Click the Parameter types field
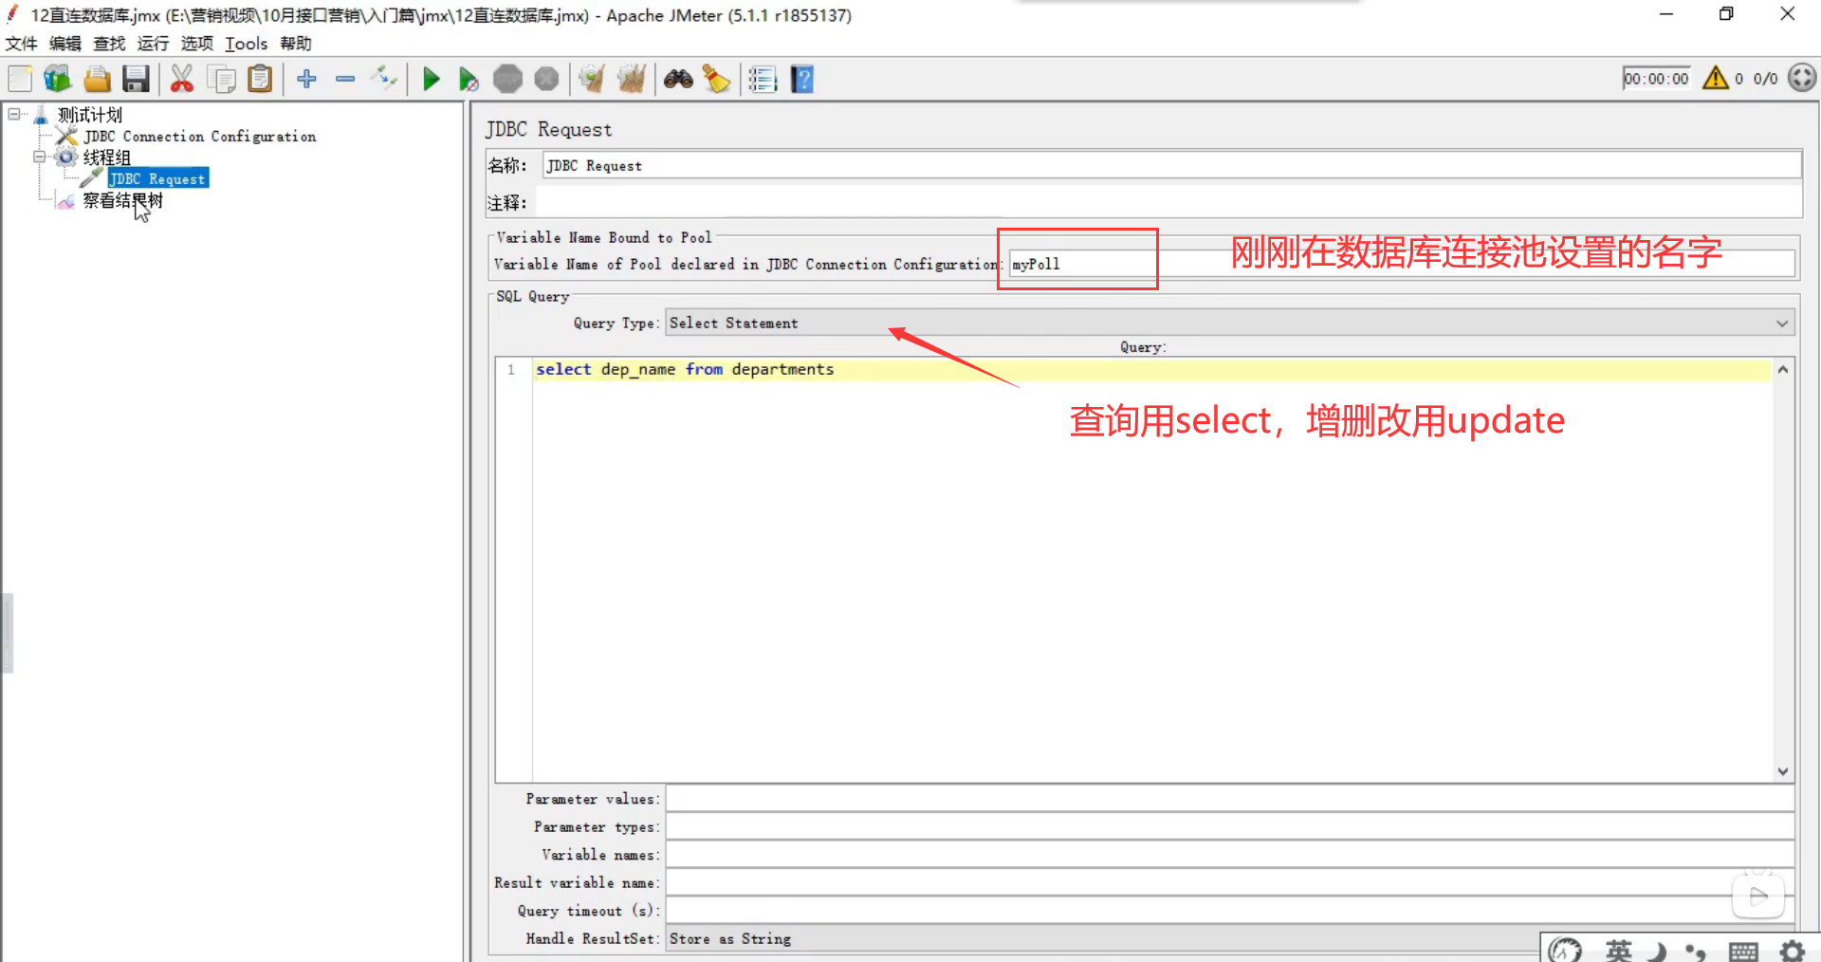This screenshot has height=962, width=1821. [x=1229, y=826]
